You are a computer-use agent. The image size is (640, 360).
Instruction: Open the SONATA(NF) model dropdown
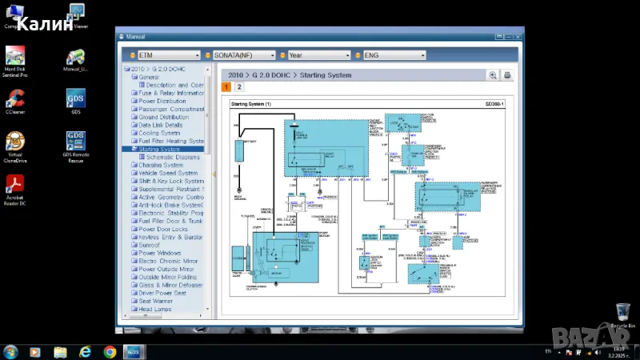click(x=242, y=55)
